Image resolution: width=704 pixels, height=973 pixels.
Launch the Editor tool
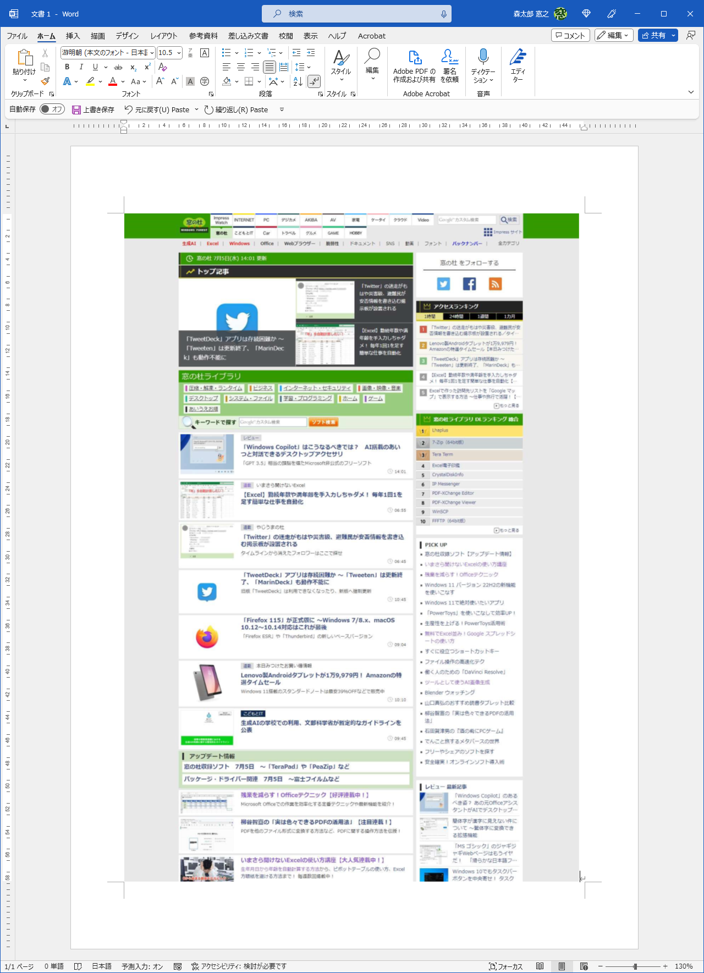[518, 65]
